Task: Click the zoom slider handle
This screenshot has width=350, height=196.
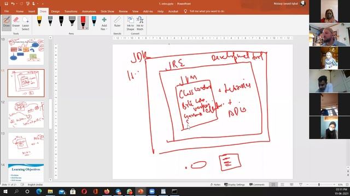Action: pyautogui.click(x=319, y=185)
